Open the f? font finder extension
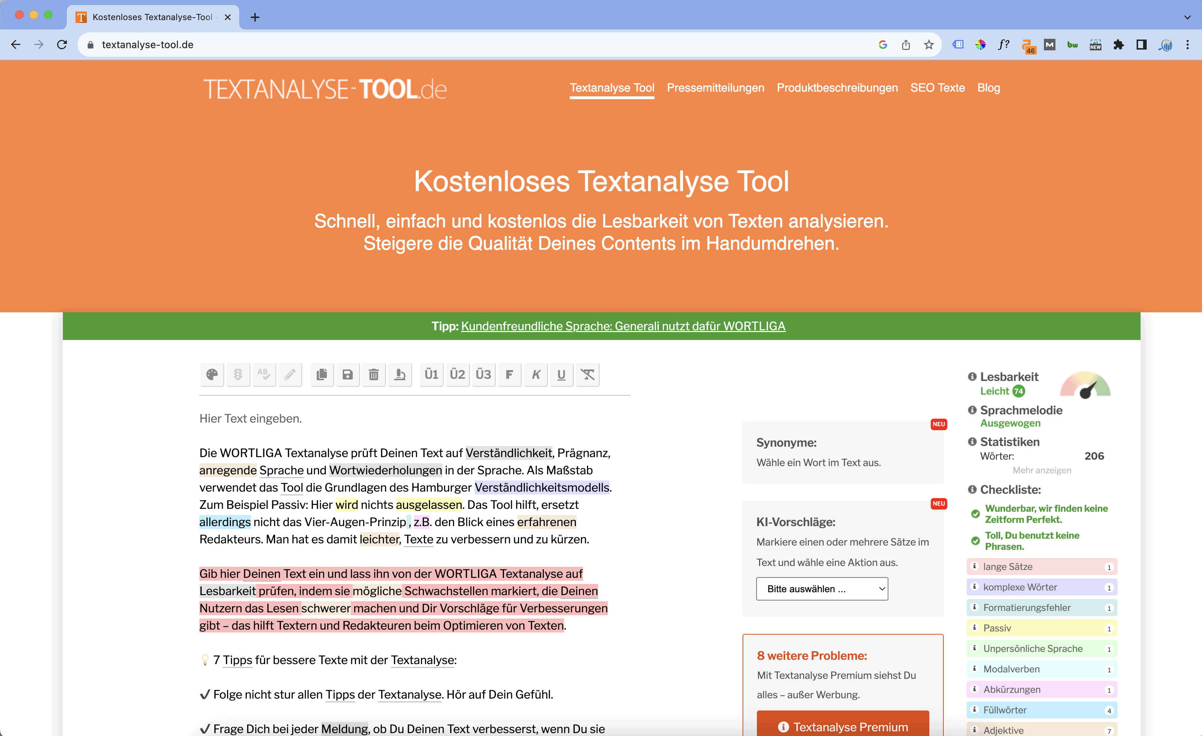The height and width of the screenshot is (736, 1202). (x=1003, y=45)
